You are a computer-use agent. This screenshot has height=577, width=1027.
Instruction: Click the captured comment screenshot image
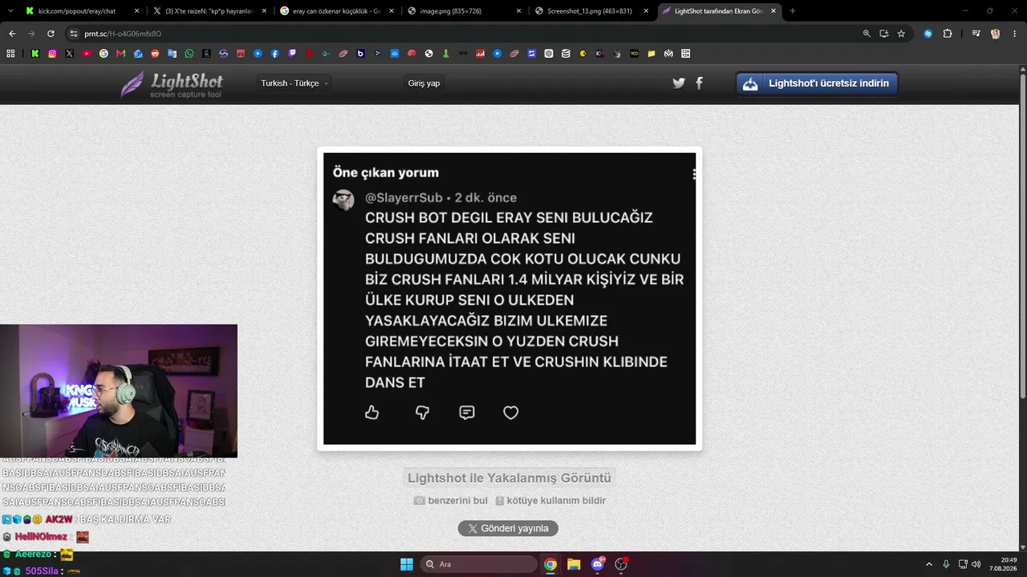(x=509, y=299)
